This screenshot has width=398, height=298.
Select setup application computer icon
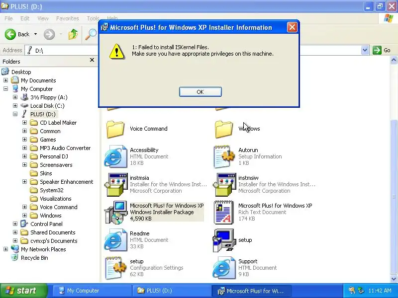point(223,240)
